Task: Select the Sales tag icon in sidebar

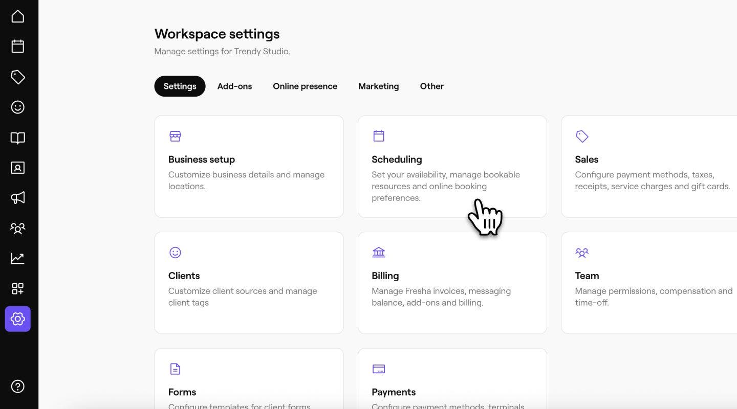Action: pos(18,77)
